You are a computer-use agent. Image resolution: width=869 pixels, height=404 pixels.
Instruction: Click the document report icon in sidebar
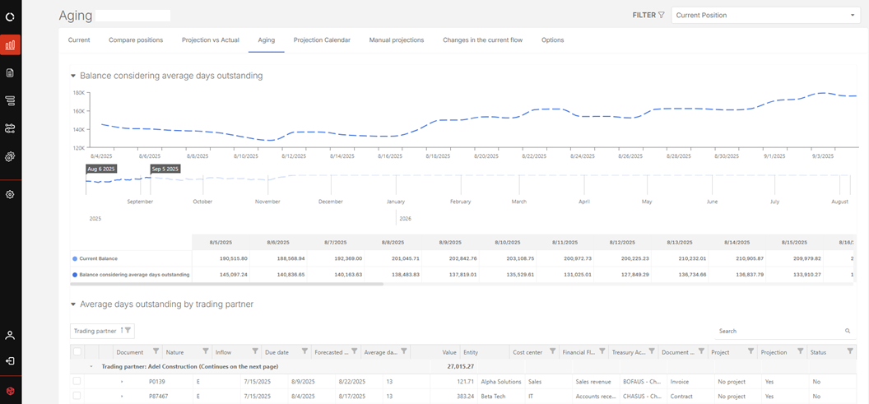click(x=11, y=72)
